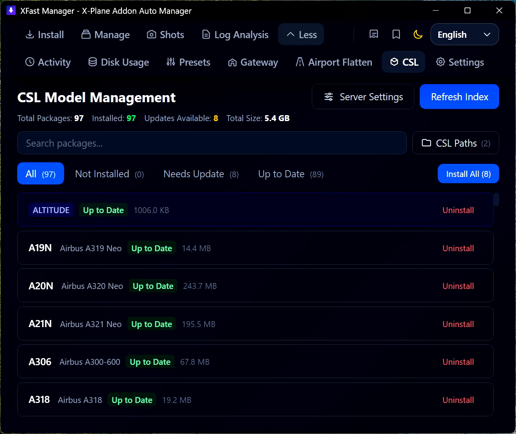Image resolution: width=516 pixels, height=434 pixels.
Task: Open the English language dropdown
Action: 465,35
